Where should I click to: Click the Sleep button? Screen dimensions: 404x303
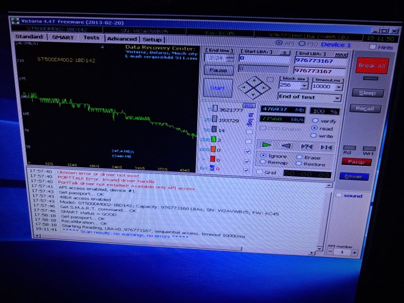pos(367,93)
